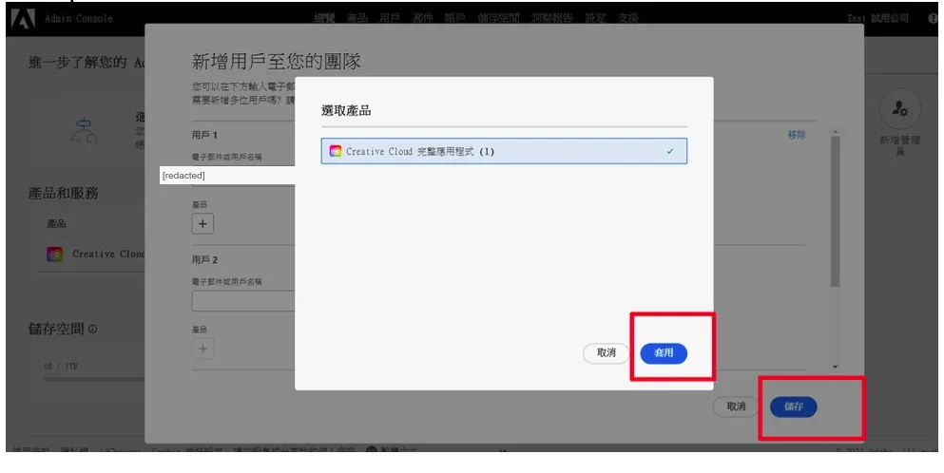
Task: Click 取消 in the add users dialog
Action: point(736,407)
